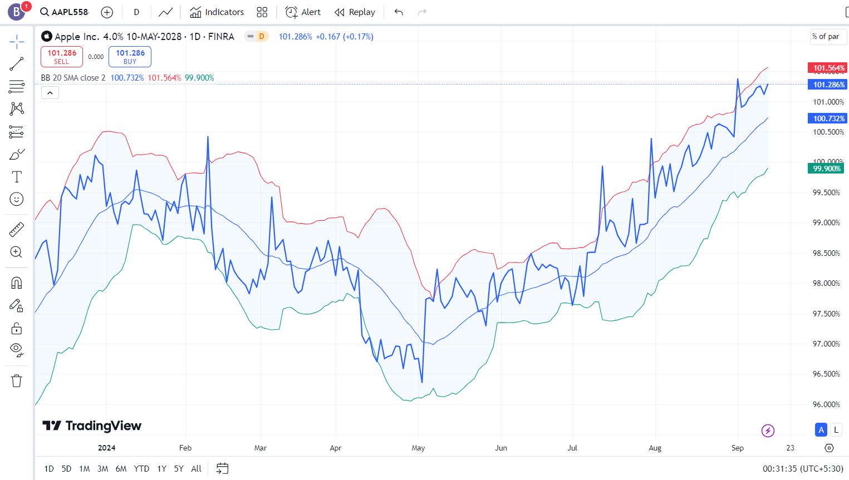
Task: Select the 1Y time range
Action: (162, 469)
